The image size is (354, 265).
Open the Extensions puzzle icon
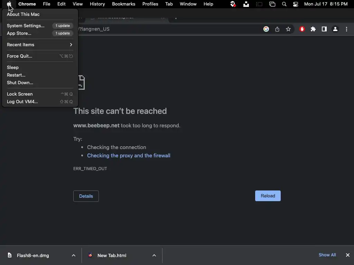pyautogui.click(x=313, y=29)
